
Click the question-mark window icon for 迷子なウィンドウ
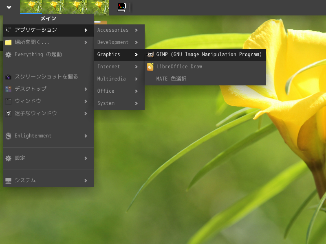pos(8,113)
